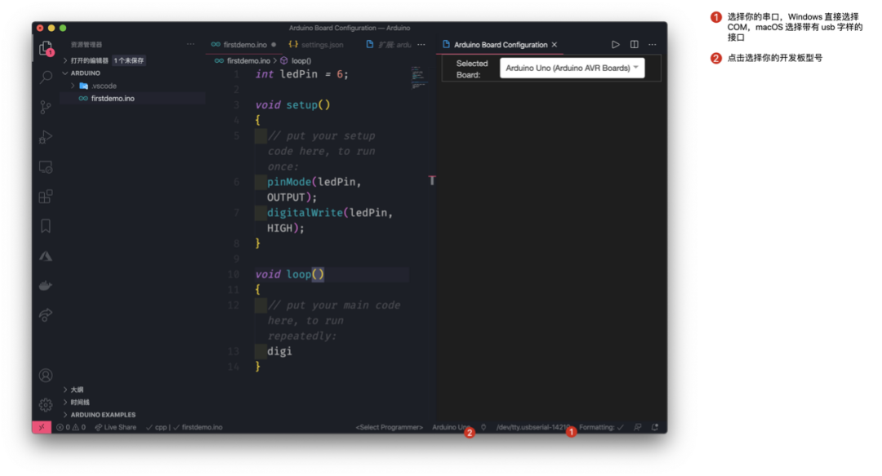This screenshot has height=476, width=882.
Task: Open the editor more actions menu beside split icon
Action: click(653, 44)
